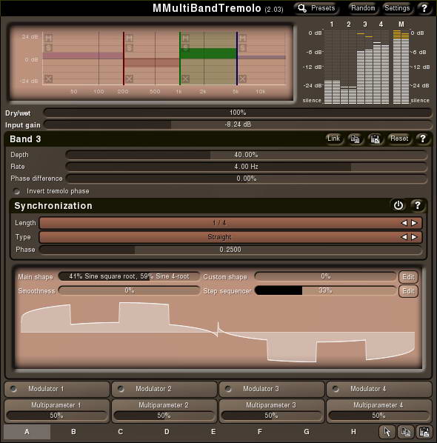Disable band 2 with X icon
This screenshot has width=437, height=443.
point(129,79)
